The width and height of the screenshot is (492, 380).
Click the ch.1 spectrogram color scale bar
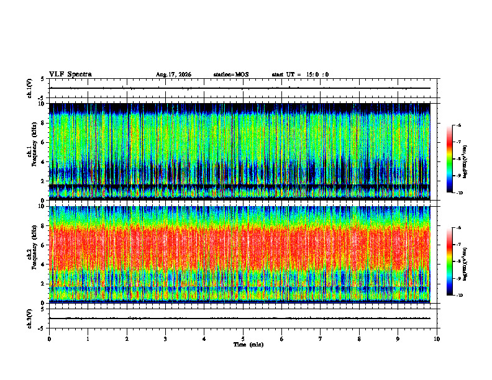(449, 159)
